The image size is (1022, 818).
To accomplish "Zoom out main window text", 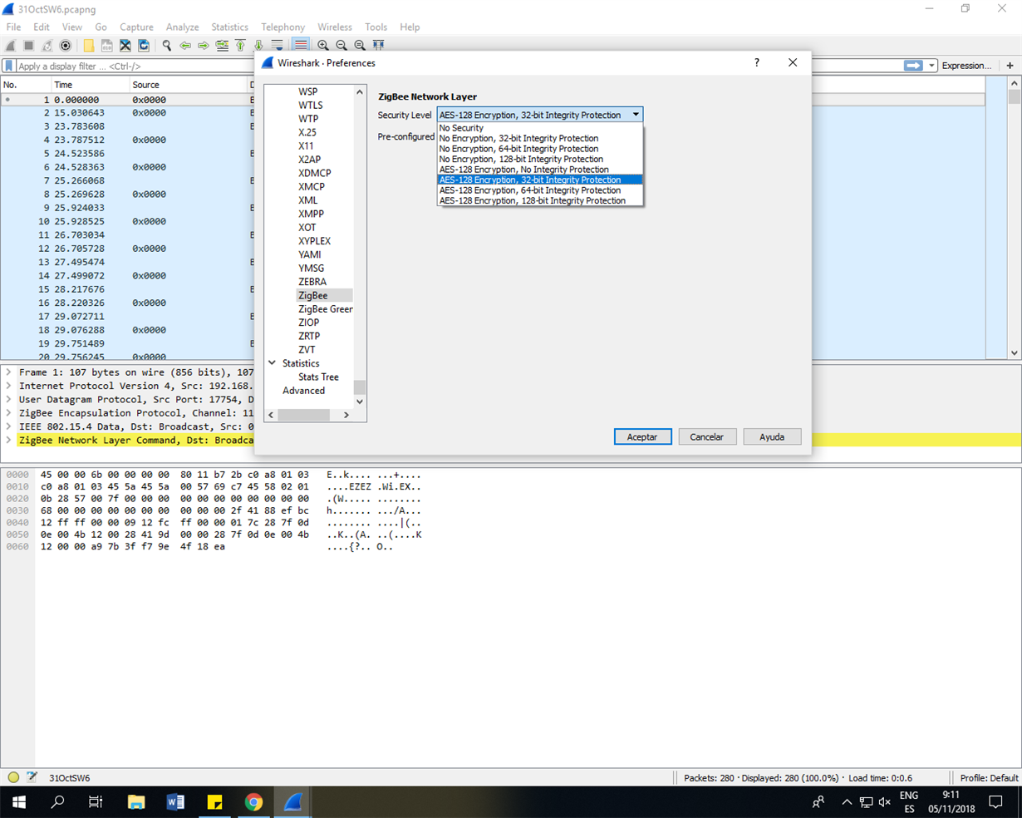I will click(x=341, y=46).
